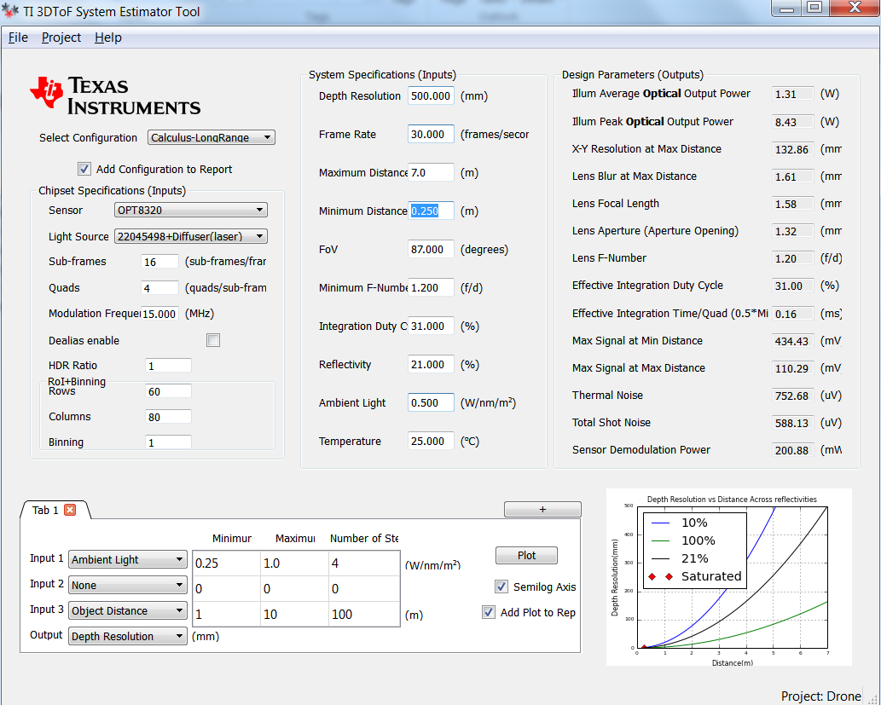Click the Thermal Noise output value

(793, 396)
